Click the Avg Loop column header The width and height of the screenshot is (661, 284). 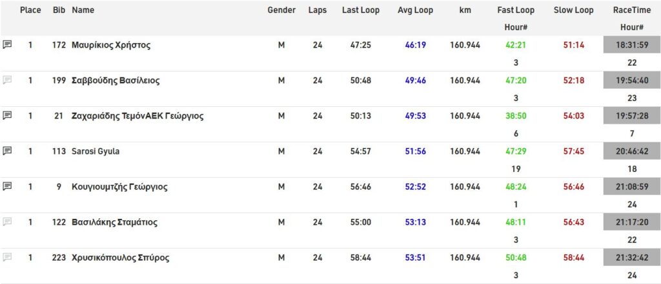click(x=415, y=10)
